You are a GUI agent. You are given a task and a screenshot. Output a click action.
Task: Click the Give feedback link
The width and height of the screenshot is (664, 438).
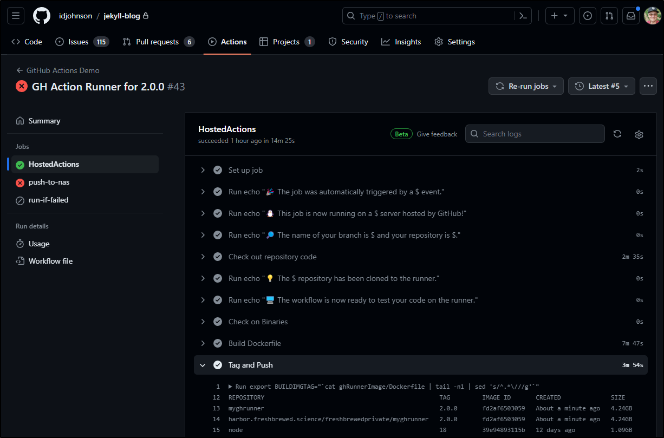(437, 134)
